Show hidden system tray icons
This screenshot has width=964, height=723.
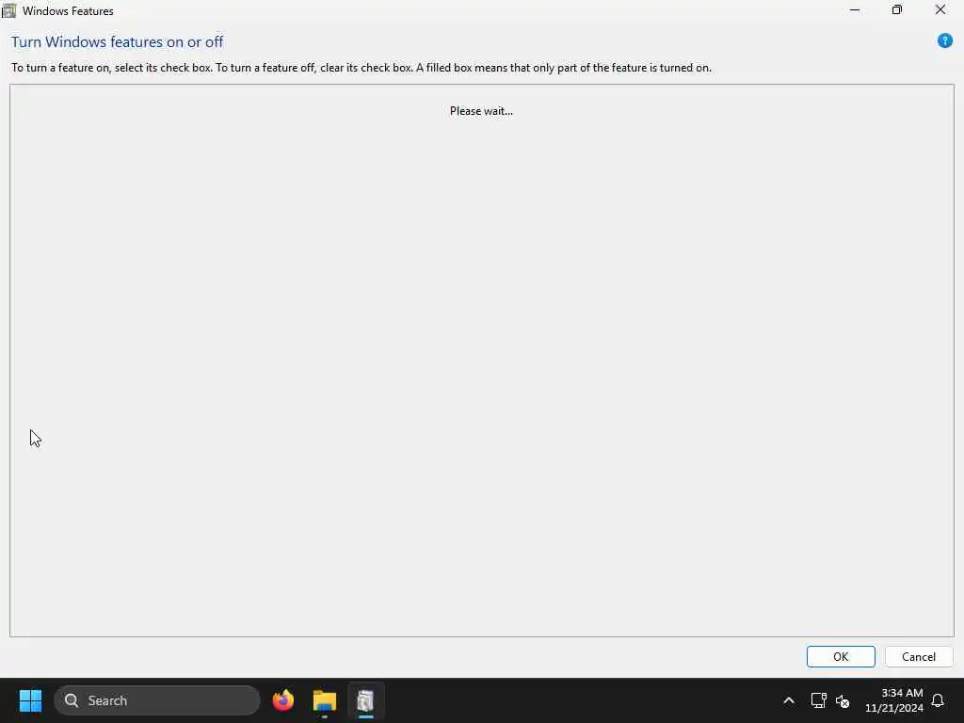tap(789, 700)
